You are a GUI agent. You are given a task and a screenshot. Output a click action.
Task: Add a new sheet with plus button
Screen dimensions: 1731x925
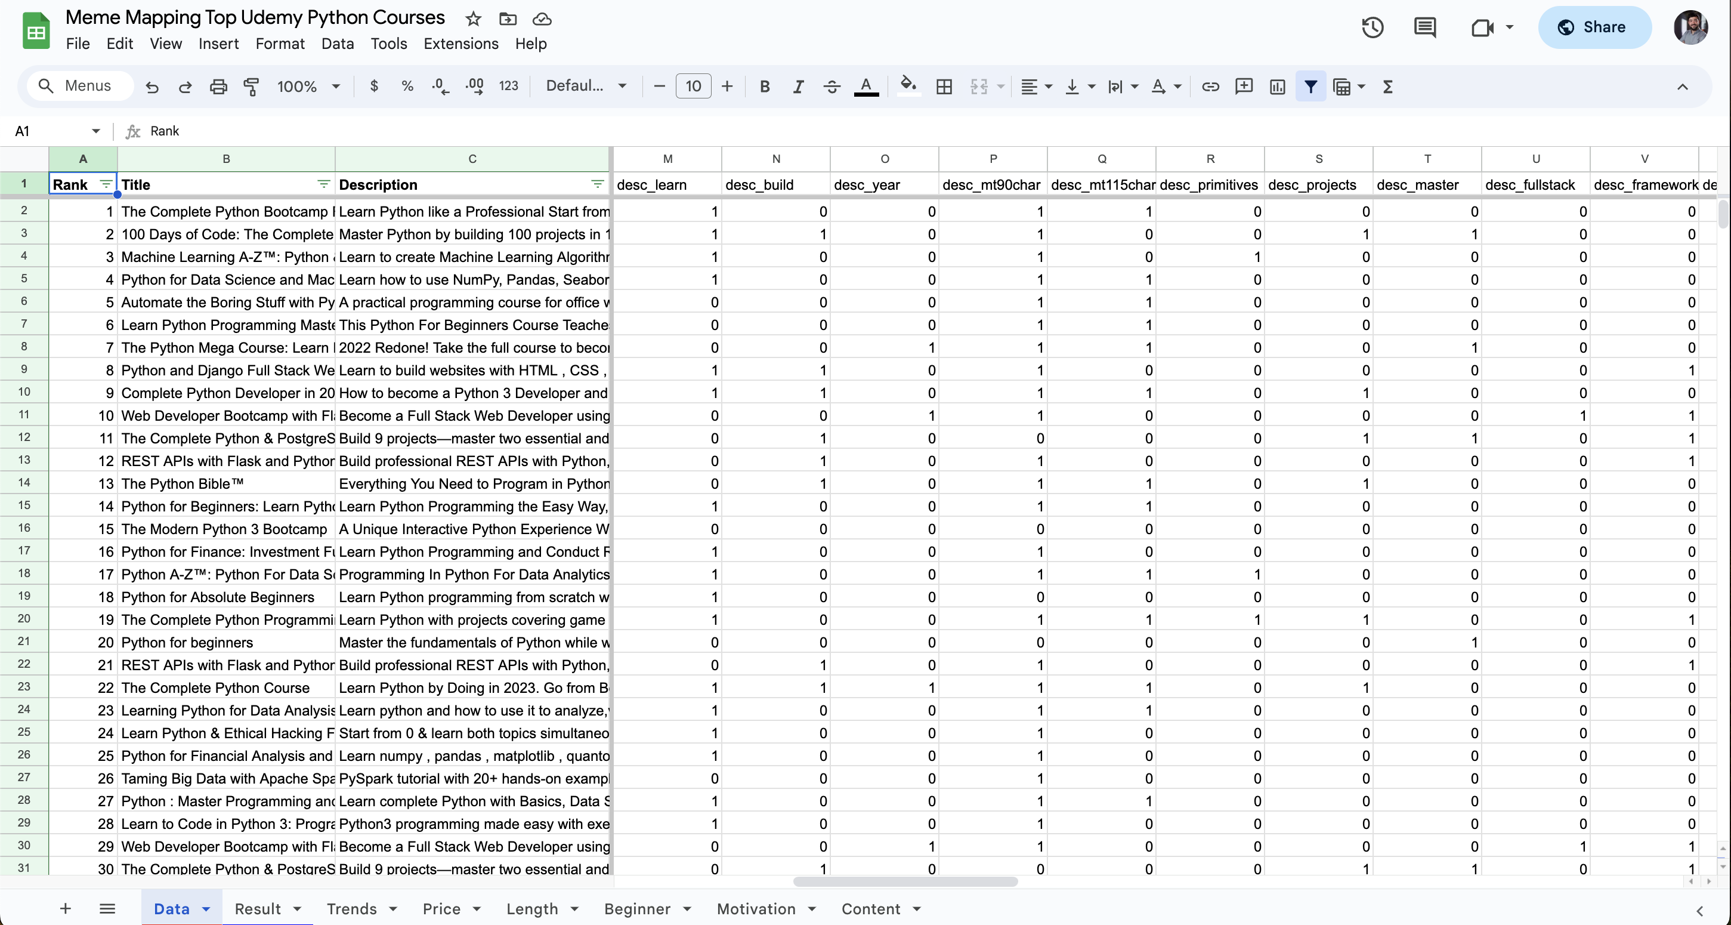tap(65, 908)
